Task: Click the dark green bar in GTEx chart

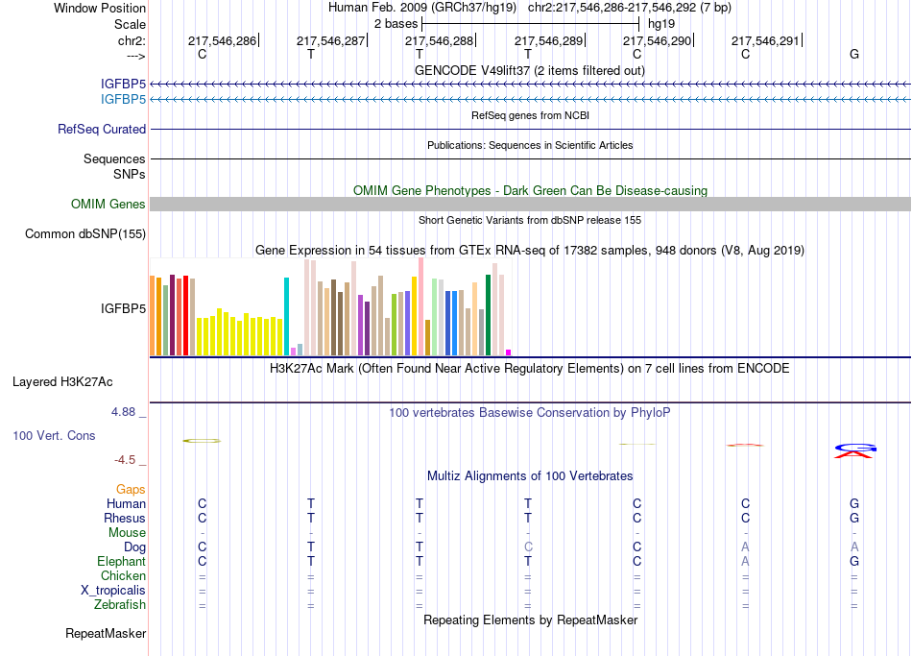Action: pyautogui.click(x=488, y=315)
